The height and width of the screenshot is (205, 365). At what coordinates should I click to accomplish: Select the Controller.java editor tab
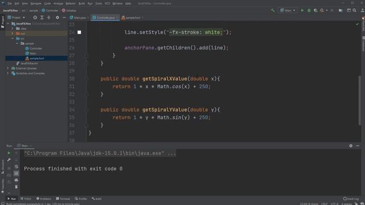(105, 18)
